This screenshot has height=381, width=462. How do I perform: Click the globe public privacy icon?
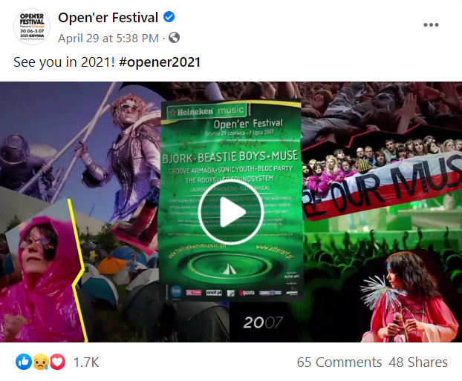pos(174,38)
